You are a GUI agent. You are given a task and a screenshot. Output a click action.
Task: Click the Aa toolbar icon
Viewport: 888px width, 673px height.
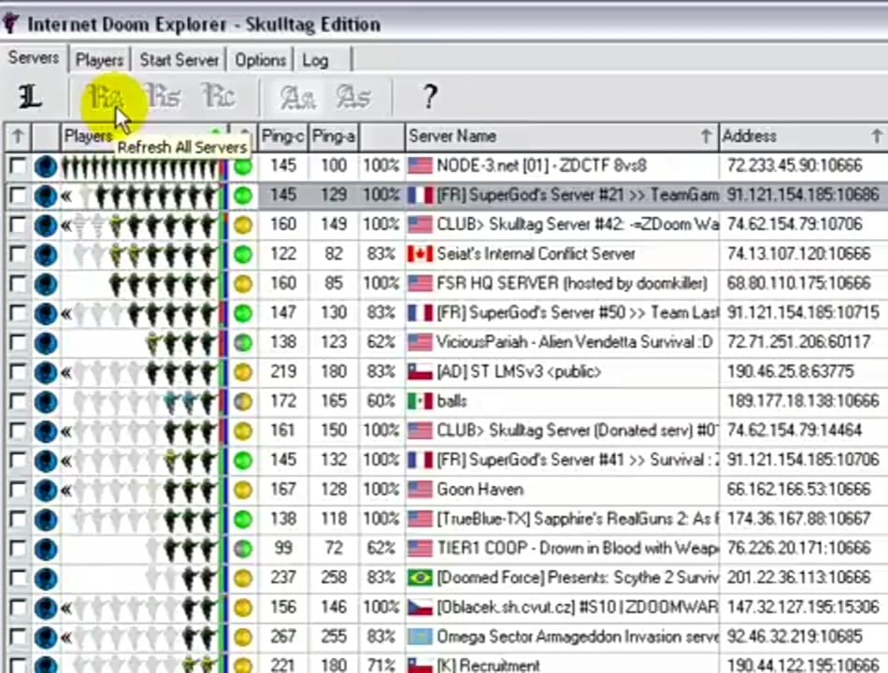pyautogui.click(x=298, y=97)
